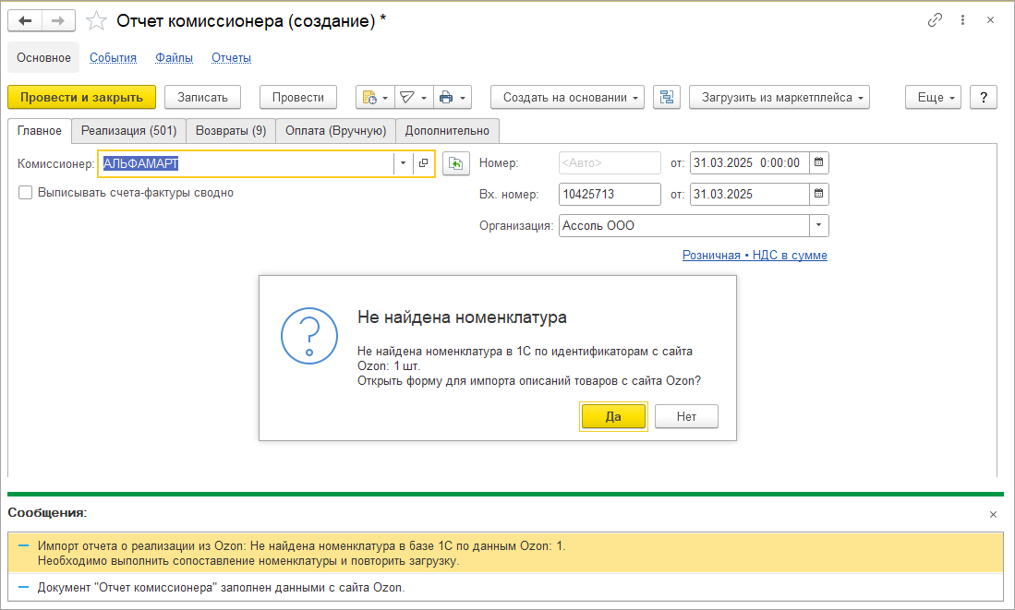The width and height of the screenshot is (1015, 610).
Task: Open the Организация dropdown list
Action: 816,225
